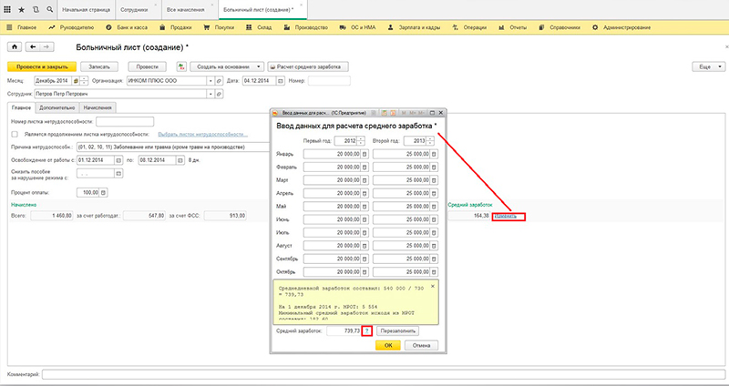Click the home icon button
The height and width of the screenshot is (386, 729).
point(13,46)
